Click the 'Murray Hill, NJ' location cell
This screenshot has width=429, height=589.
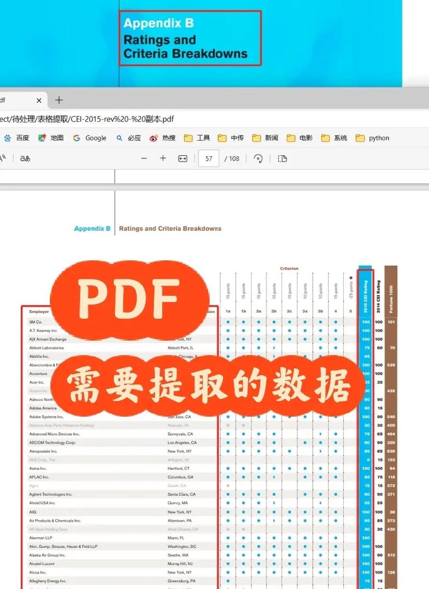tap(180, 564)
